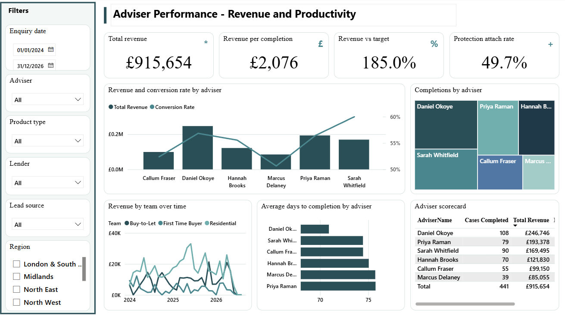Click the percent icon on Revenue vs target card
Viewport: 565px width, 316px height.
(434, 43)
